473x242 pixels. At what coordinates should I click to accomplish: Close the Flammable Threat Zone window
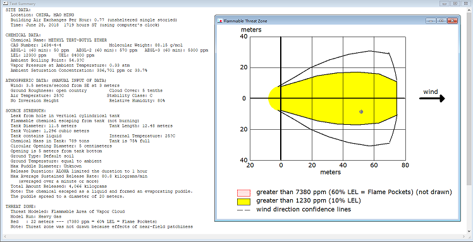pyautogui.click(x=452, y=21)
